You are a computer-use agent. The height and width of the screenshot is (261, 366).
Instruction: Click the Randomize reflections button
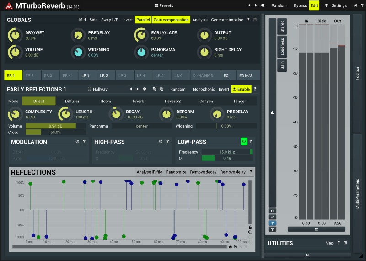click(176, 172)
